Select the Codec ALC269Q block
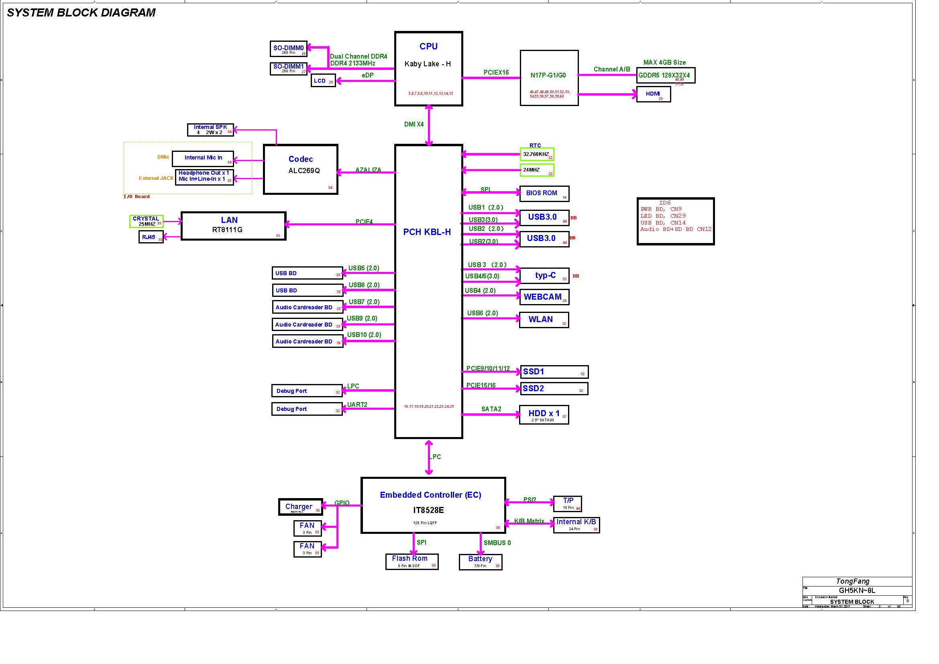The width and height of the screenshot is (939, 664). pos(300,169)
